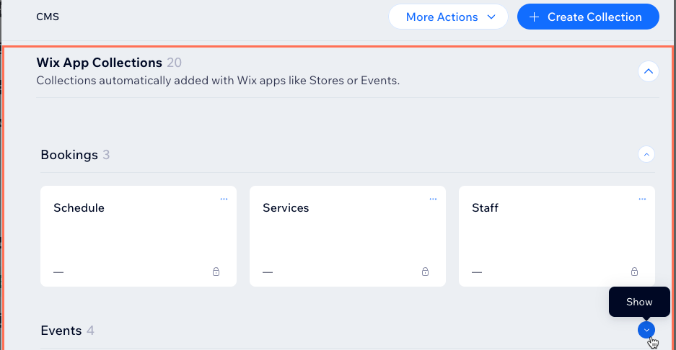Click the lock icon on Schedule card

[x=216, y=272]
